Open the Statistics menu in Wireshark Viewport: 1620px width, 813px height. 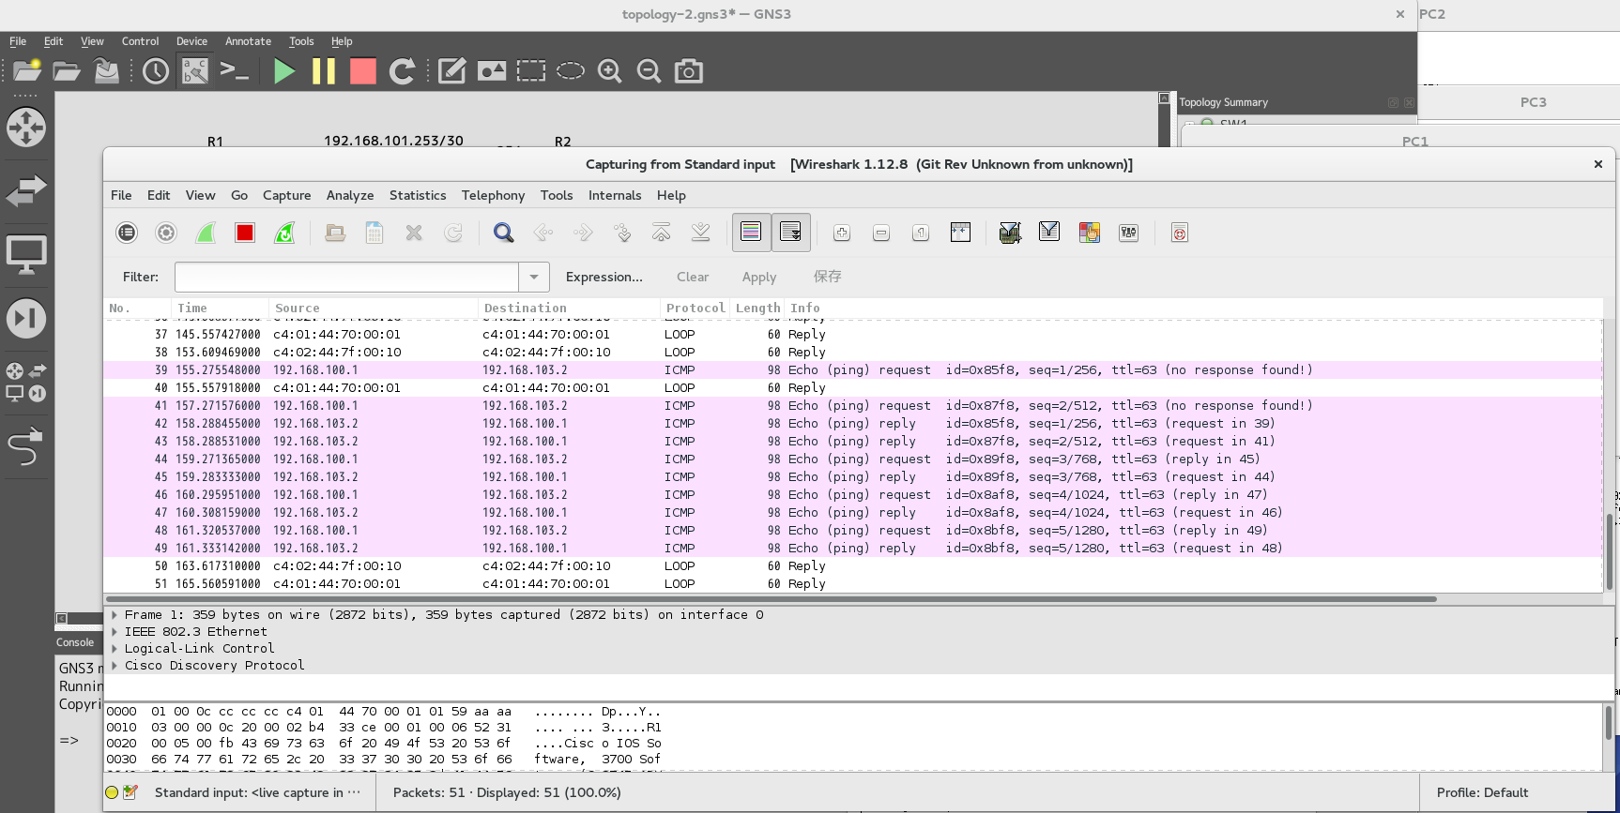(418, 195)
